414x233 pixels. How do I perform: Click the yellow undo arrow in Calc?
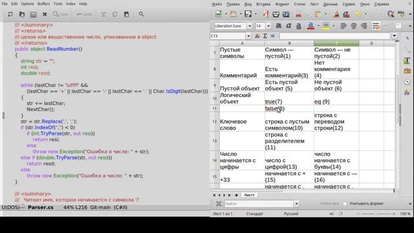(x=358, y=14)
